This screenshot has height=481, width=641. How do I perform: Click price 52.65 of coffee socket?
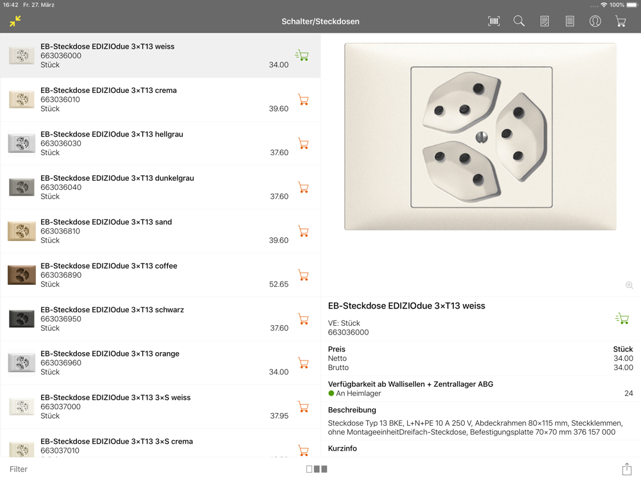coord(279,284)
